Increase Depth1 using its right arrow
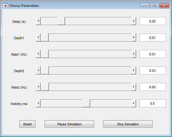 [x=134, y=37]
